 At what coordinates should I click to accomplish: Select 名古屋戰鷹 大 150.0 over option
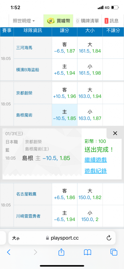[x=90, y=194]
